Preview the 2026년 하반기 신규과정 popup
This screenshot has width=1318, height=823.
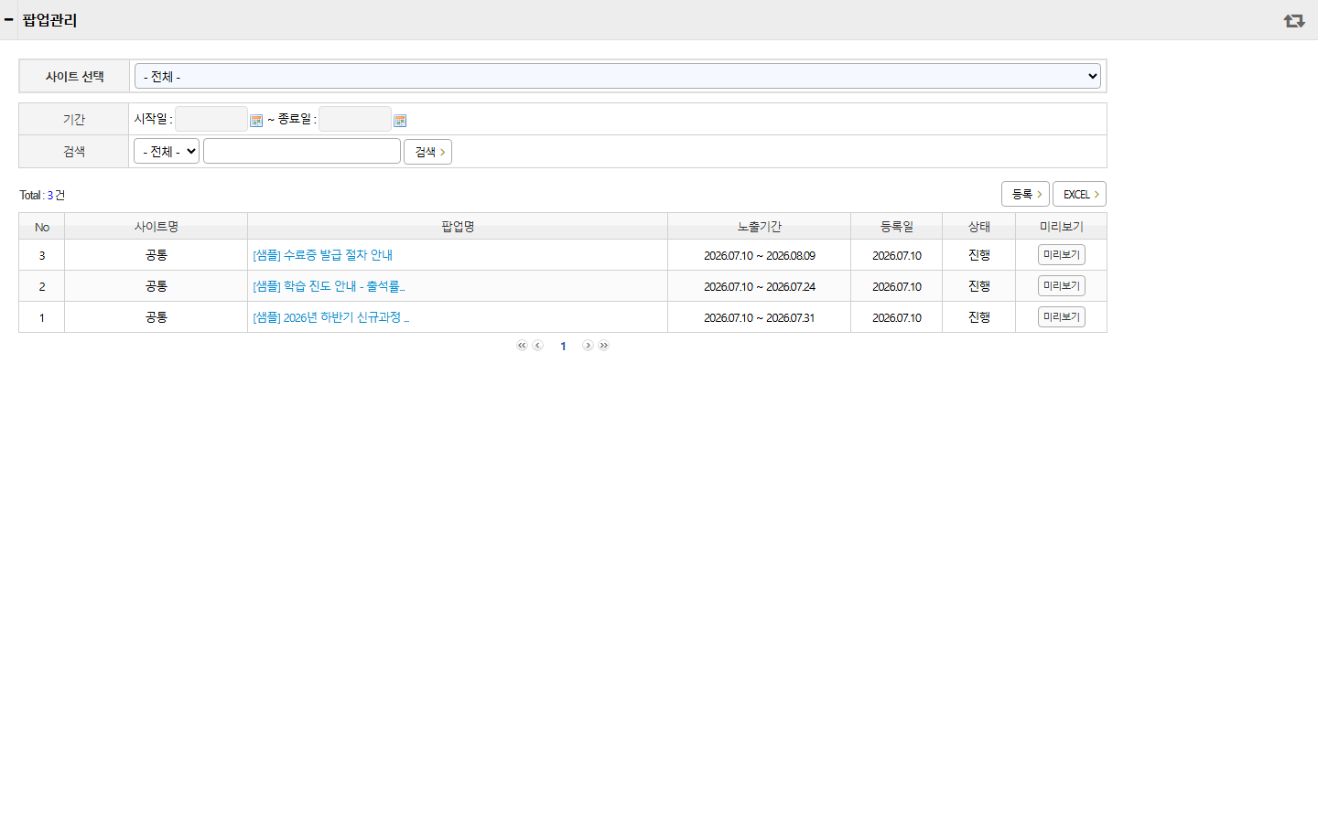(x=1061, y=317)
